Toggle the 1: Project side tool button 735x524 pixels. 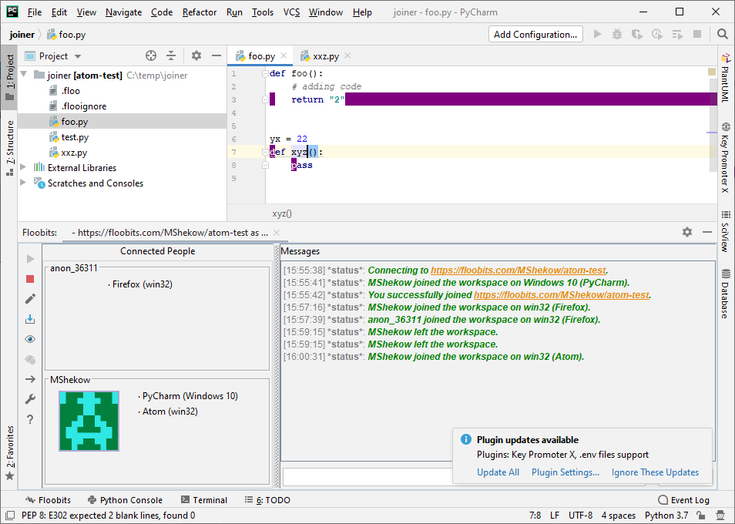coord(9,77)
